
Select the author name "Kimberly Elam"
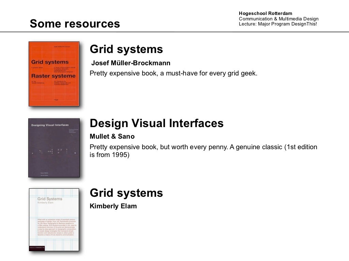(x=113, y=206)
